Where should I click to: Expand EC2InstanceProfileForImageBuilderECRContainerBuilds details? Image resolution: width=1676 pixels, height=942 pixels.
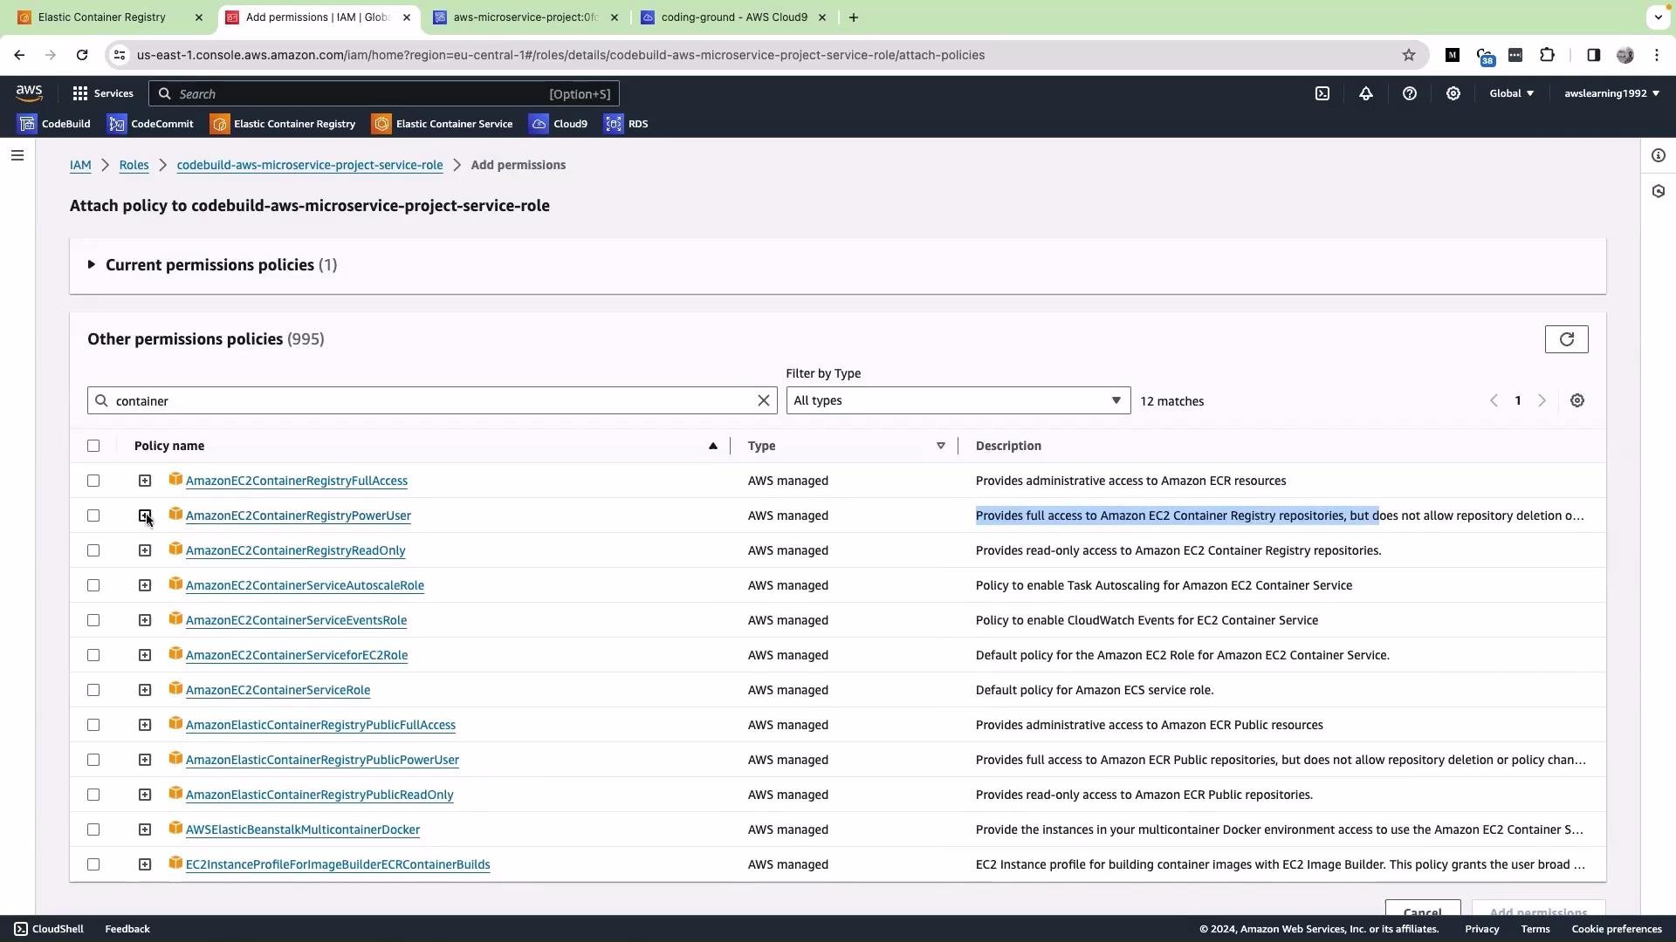click(145, 864)
